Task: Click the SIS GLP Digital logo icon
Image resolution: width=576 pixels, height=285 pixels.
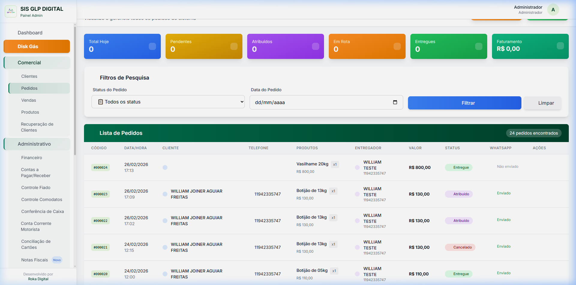Action: tap(11, 11)
